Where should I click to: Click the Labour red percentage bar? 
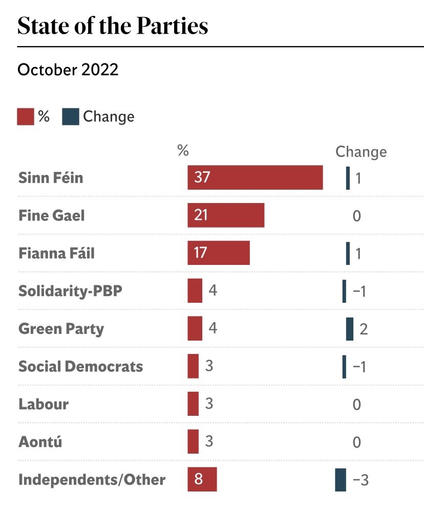193,404
